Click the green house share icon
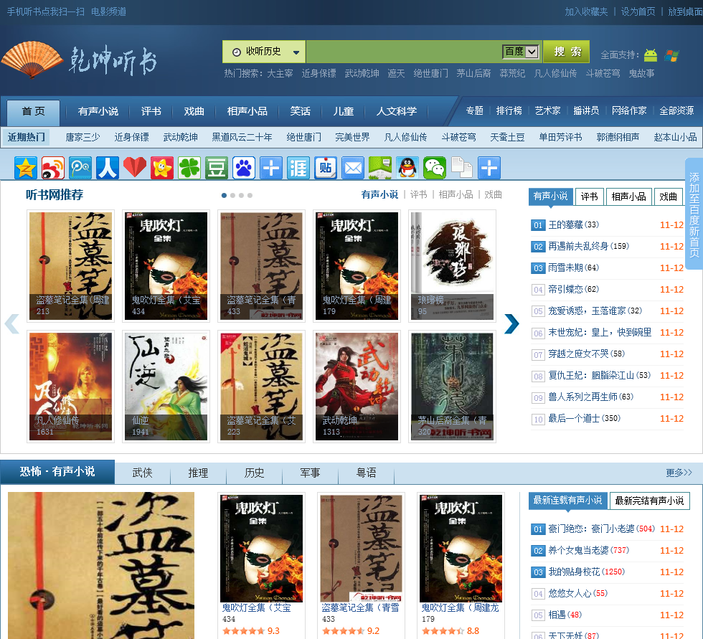703x639 pixels. coord(380,168)
